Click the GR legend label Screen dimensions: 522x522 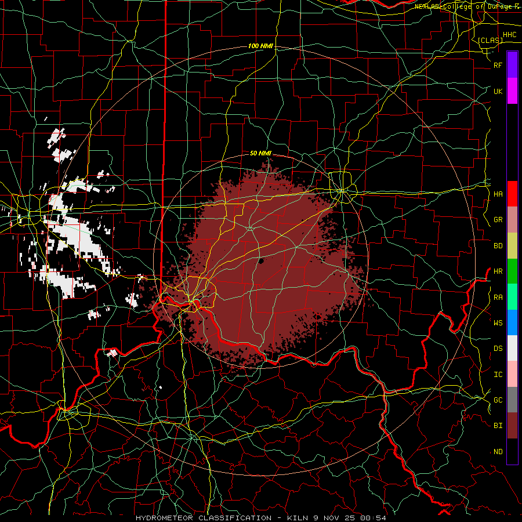(x=498, y=220)
